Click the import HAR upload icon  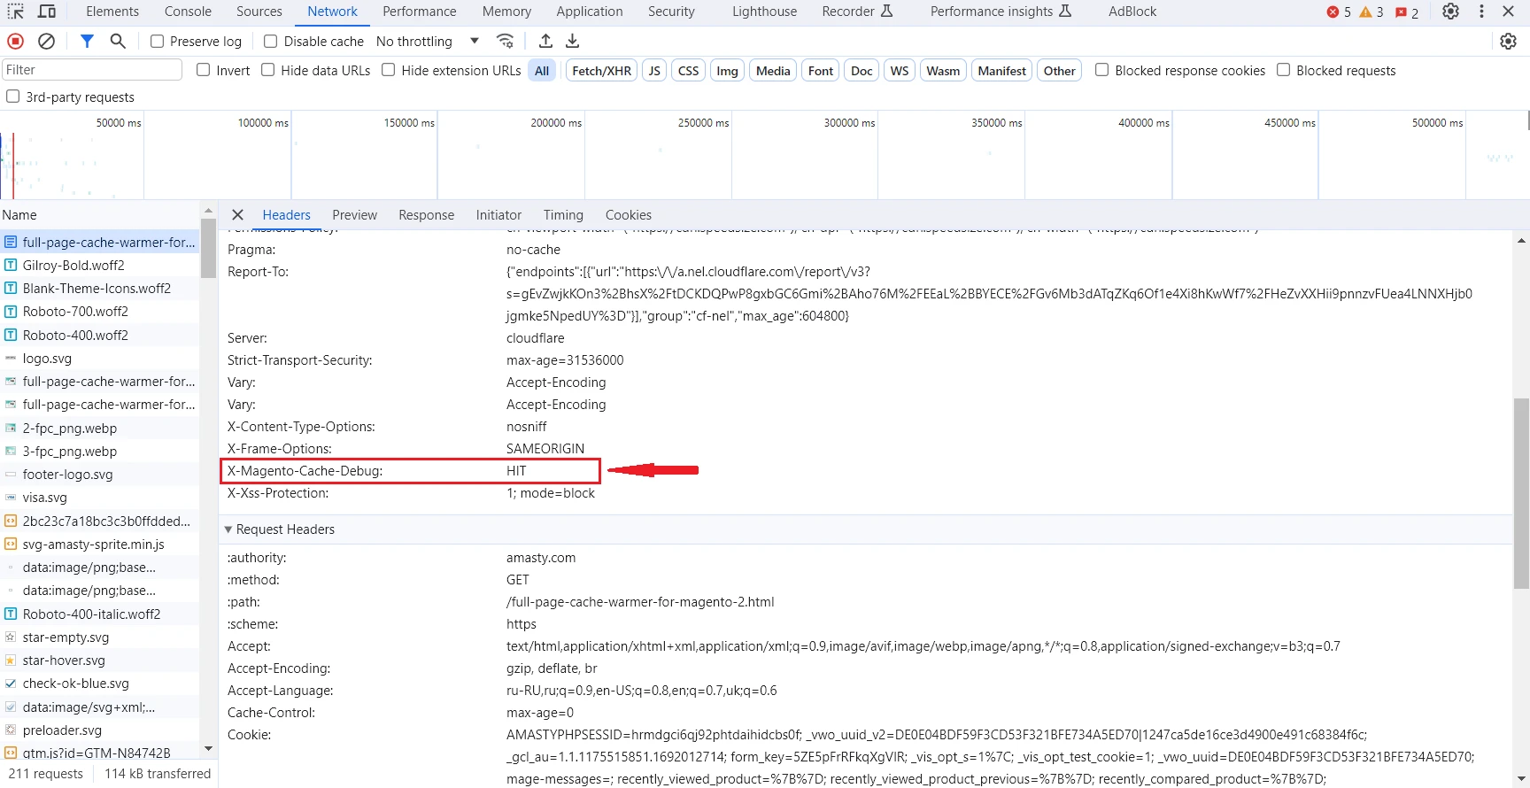[545, 41]
